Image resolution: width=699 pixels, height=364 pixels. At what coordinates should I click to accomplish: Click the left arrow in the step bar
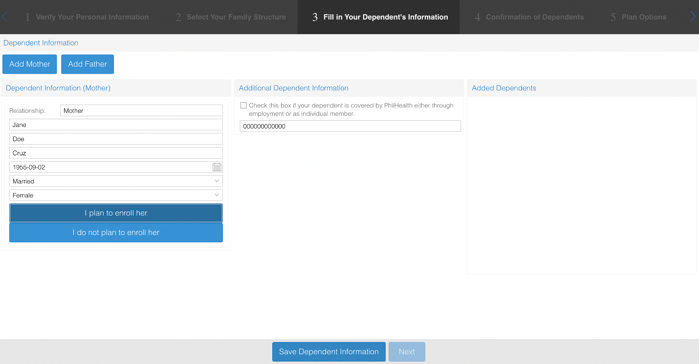point(4,17)
